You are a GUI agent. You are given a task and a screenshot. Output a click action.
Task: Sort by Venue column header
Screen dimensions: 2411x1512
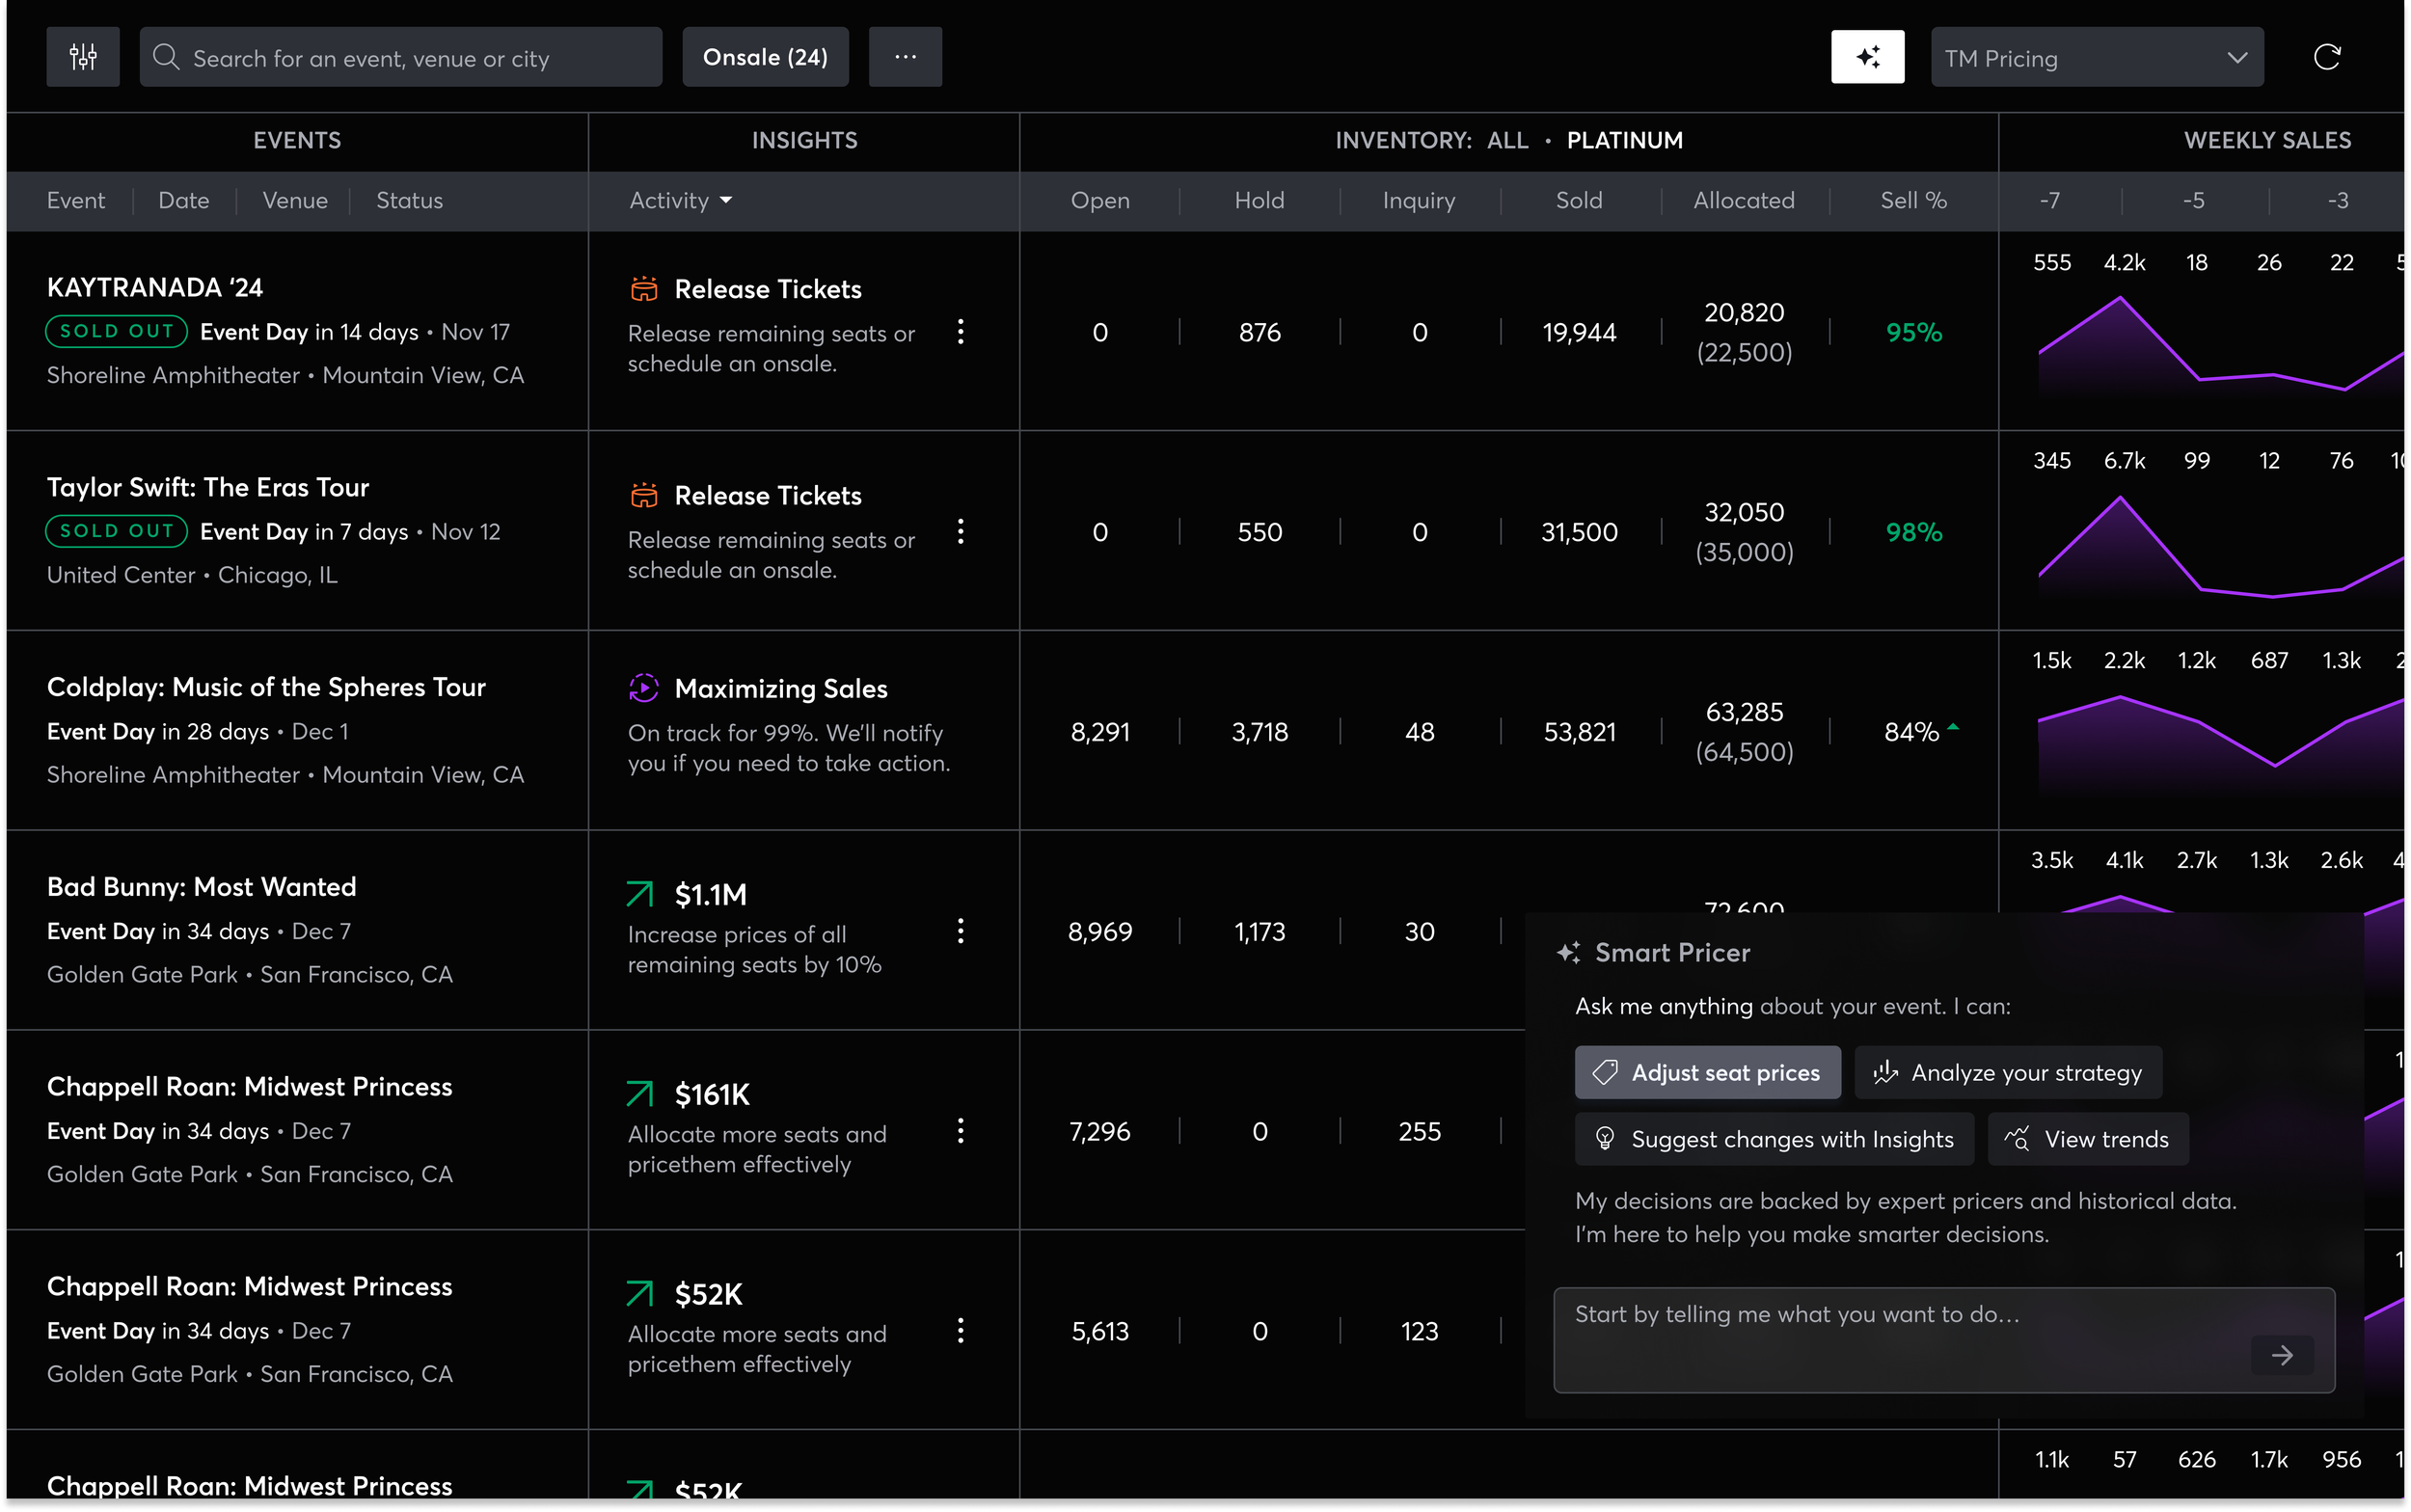click(295, 201)
